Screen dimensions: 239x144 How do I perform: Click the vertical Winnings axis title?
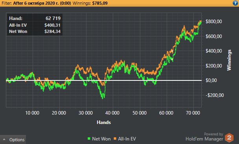coord(229,60)
